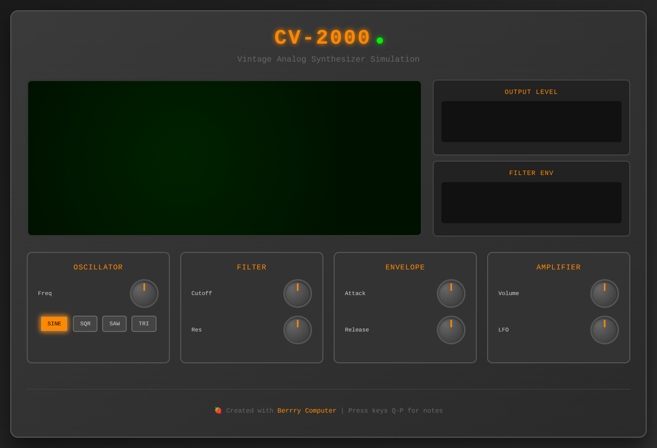The image size is (657, 448).
Task: Click the CV-2000 title
Action: coord(322,37)
